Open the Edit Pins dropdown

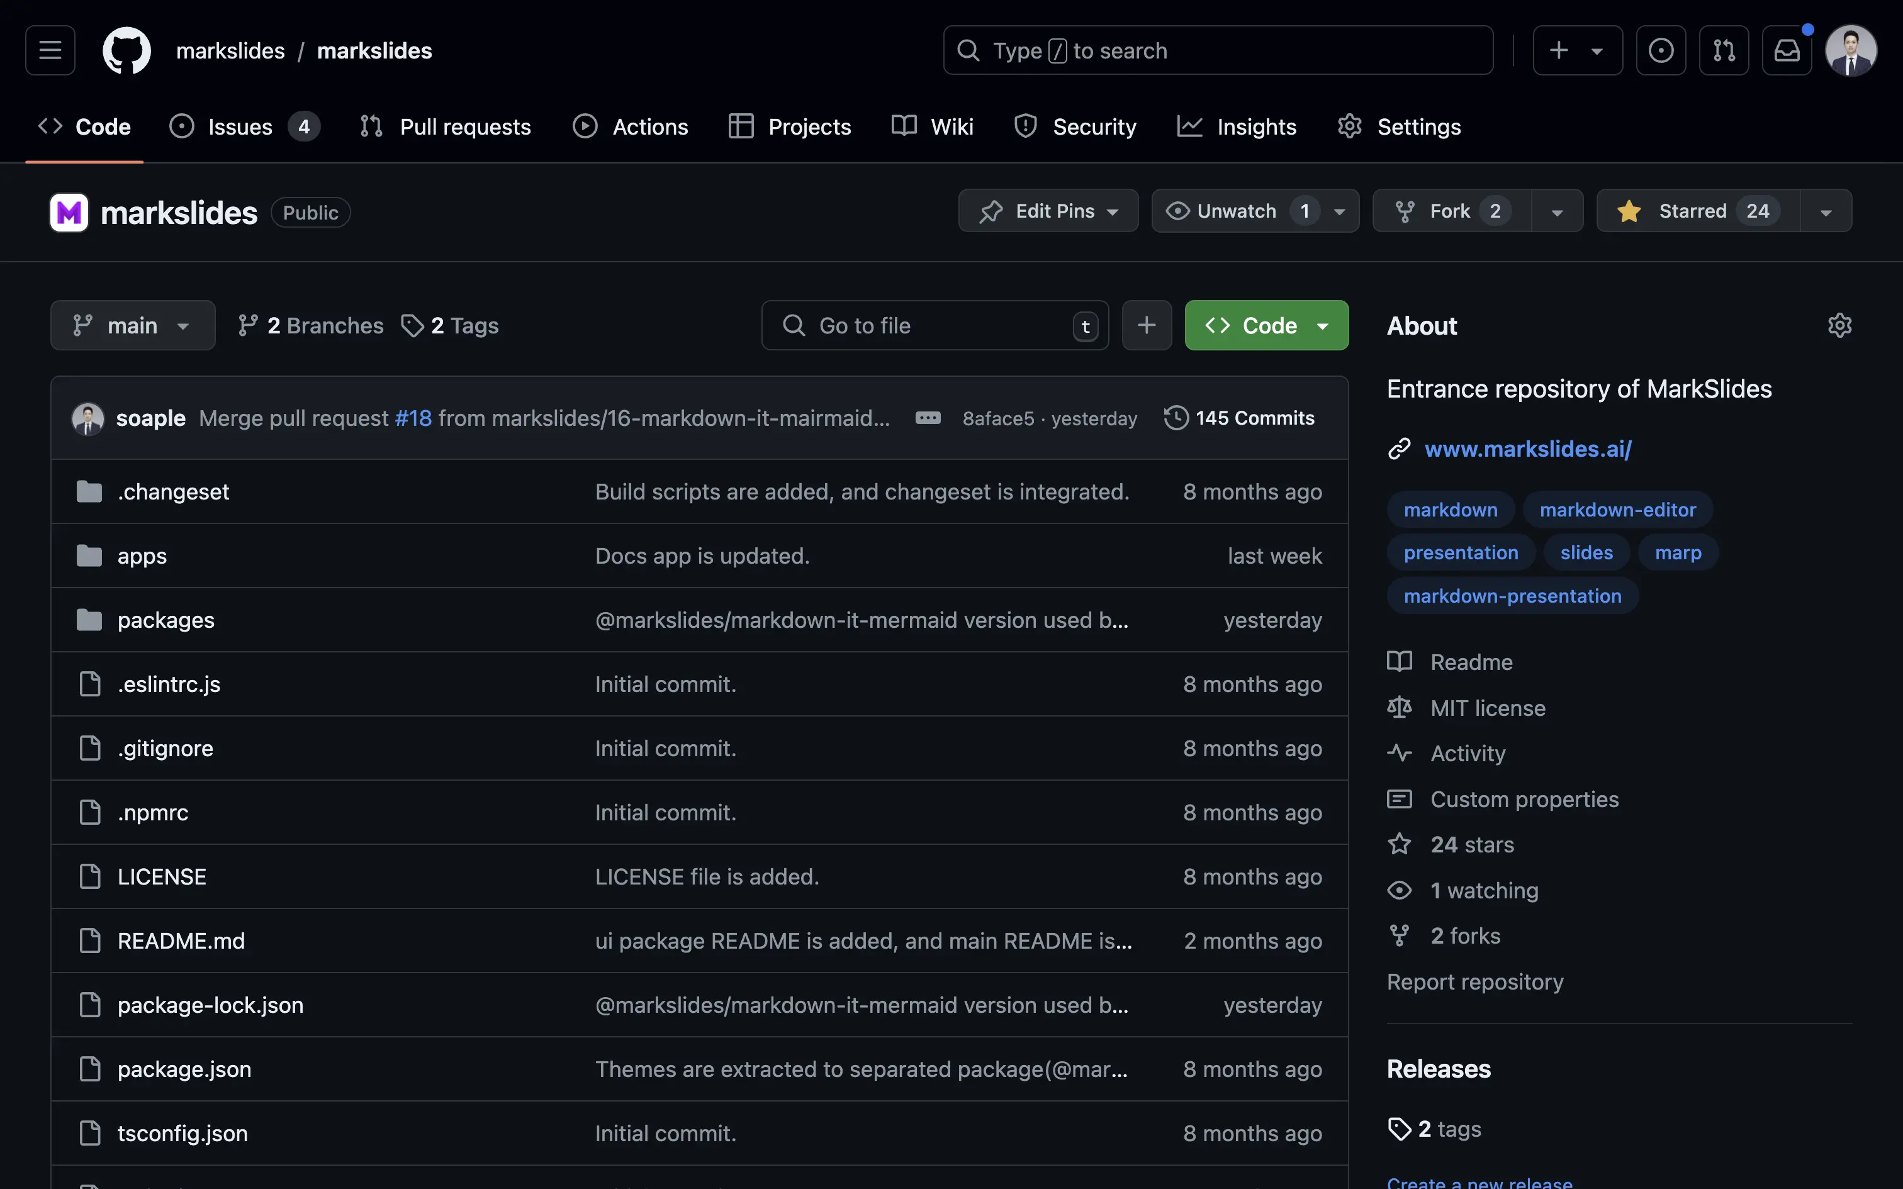pyautogui.click(x=1048, y=211)
